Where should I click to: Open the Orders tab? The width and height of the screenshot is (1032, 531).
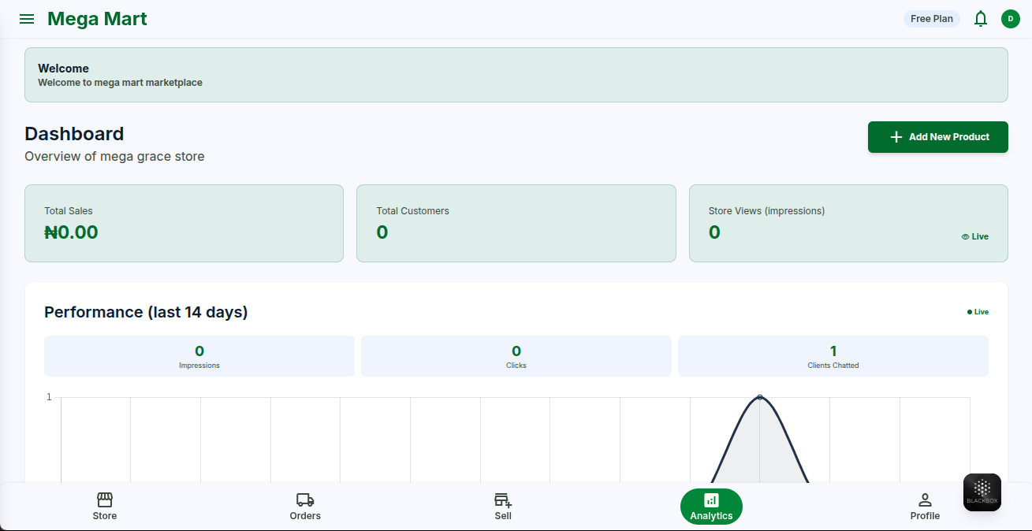305,507
